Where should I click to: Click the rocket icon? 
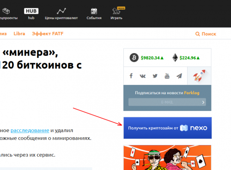point(199,76)
